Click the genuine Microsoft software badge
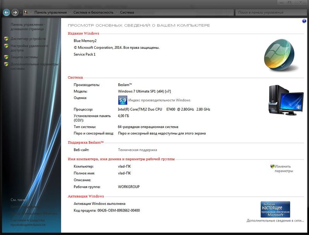Viewport: 309px width, 235px height. pyautogui.click(x=275, y=209)
